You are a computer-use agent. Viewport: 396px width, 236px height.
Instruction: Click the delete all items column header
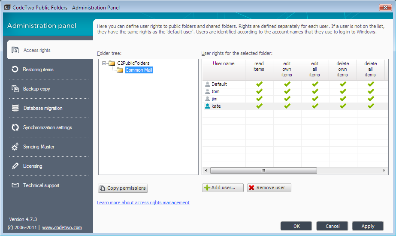[371, 70]
